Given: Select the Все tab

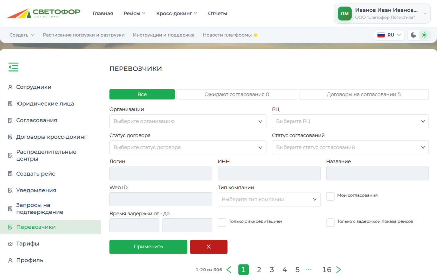Looking at the screenshot, I should point(142,94).
